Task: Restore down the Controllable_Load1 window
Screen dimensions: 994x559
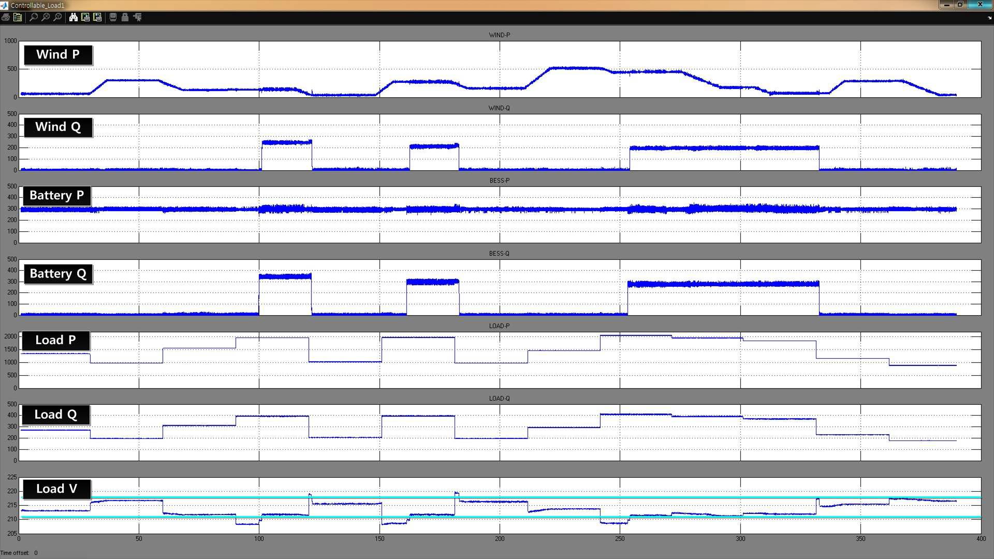Action: tap(960, 5)
